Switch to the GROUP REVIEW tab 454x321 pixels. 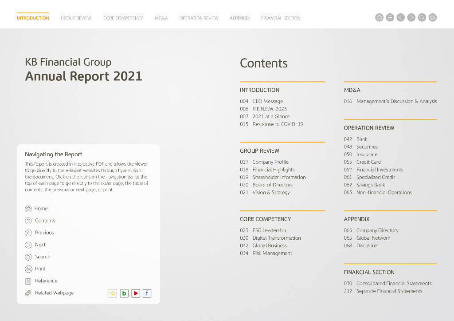76,18
